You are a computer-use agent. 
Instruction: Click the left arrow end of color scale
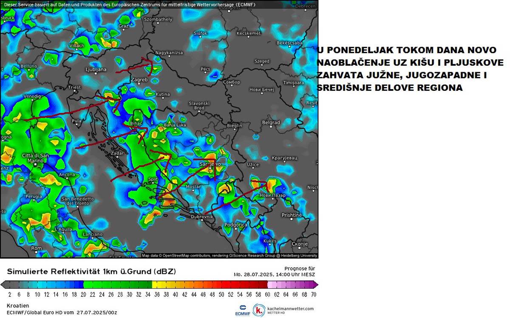(x=3, y=284)
